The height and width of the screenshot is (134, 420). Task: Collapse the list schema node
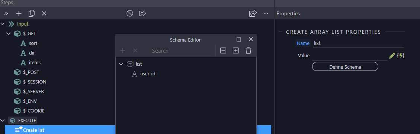point(121,64)
